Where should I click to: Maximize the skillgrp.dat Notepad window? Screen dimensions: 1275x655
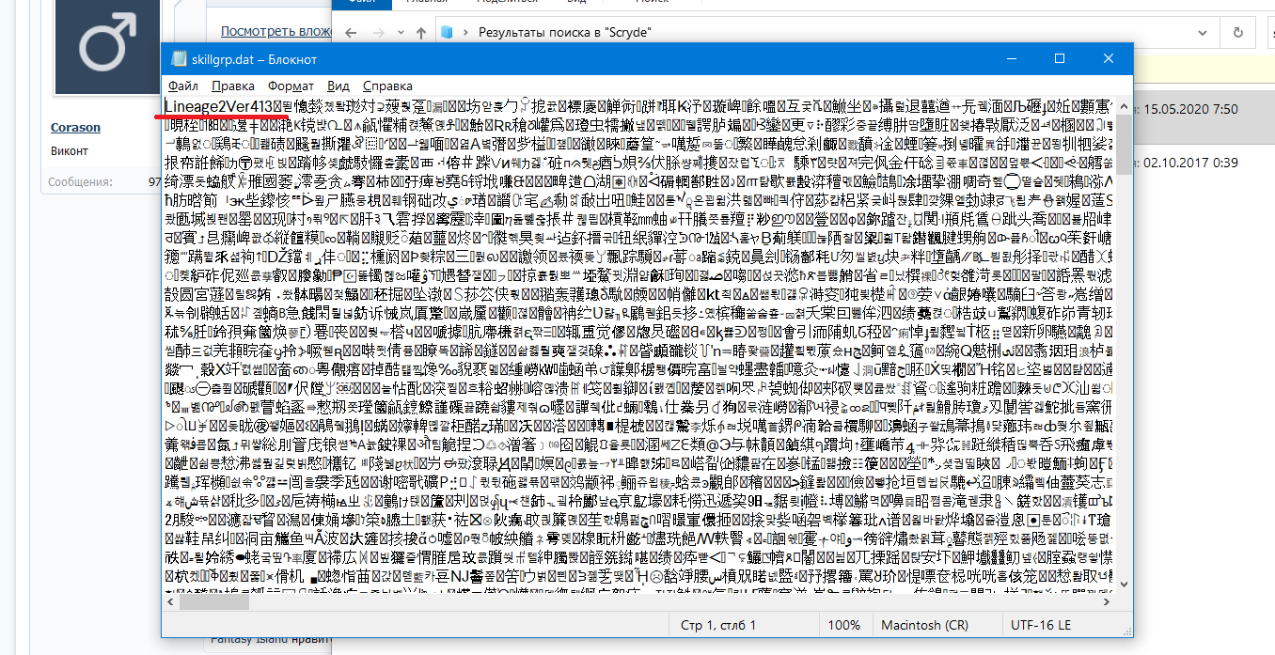1059,58
